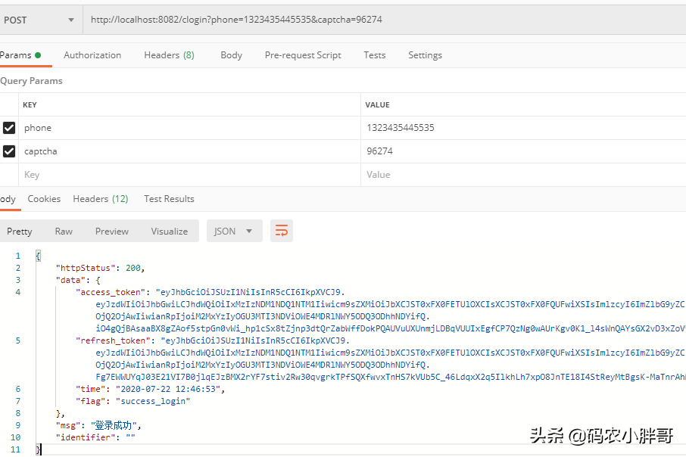Click the "httpStatus" line in response

click(100, 268)
